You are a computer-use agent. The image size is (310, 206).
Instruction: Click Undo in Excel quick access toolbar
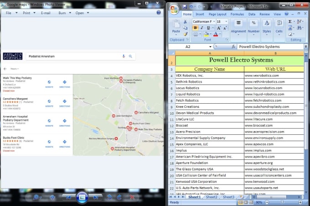pyautogui.click(x=191, y=7)
